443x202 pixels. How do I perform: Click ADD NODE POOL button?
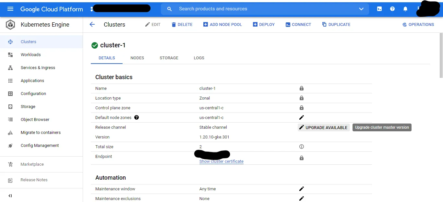[x=222, y=25]
